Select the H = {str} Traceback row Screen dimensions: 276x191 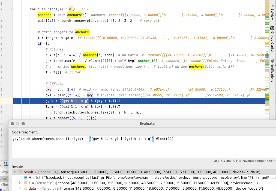(144, 177)
